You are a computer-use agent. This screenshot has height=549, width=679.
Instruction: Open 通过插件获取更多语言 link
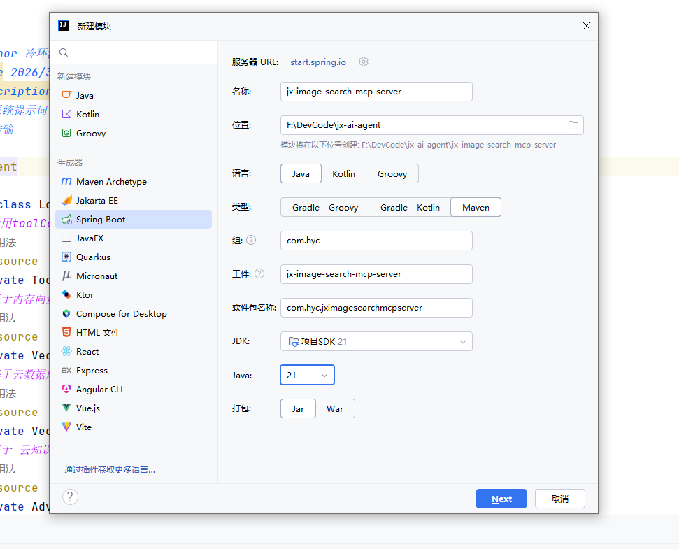coord(110,470)
